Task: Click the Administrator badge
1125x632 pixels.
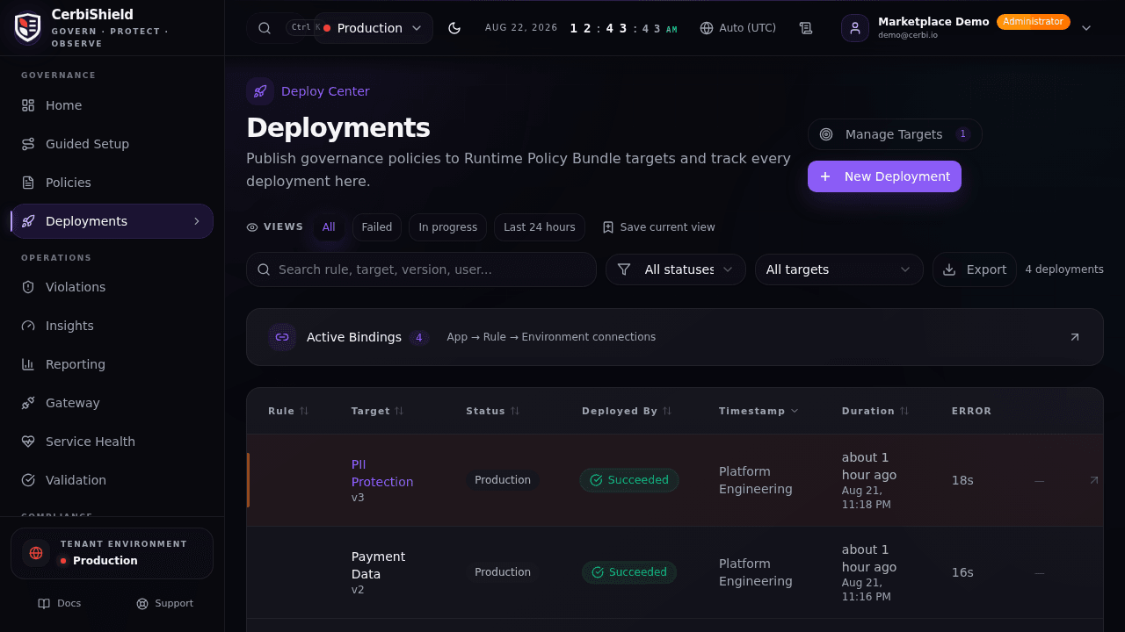Action: 1034,22
